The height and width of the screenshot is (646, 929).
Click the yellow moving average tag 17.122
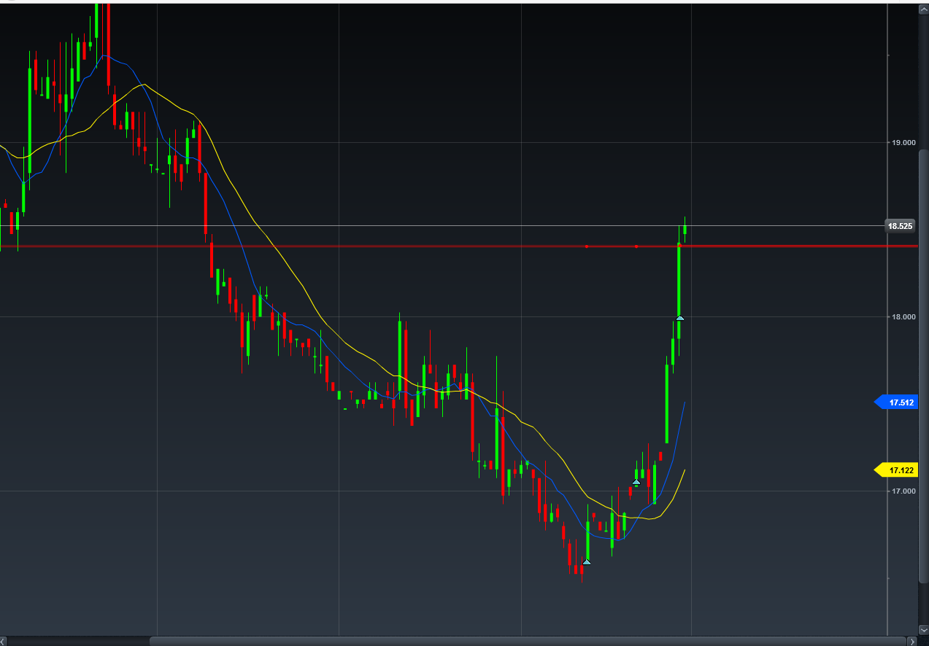tap(895, 470)
